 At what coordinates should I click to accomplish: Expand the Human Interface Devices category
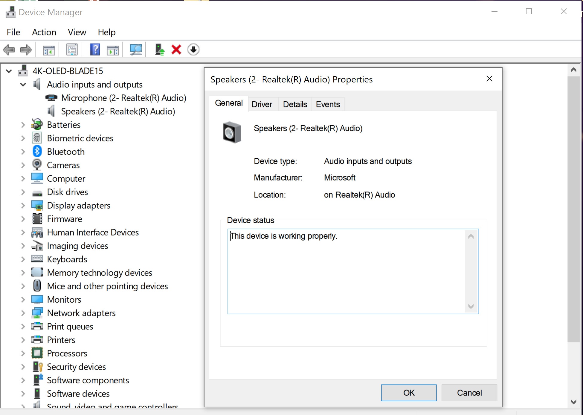pyautogui.click(x=23, y=232)
